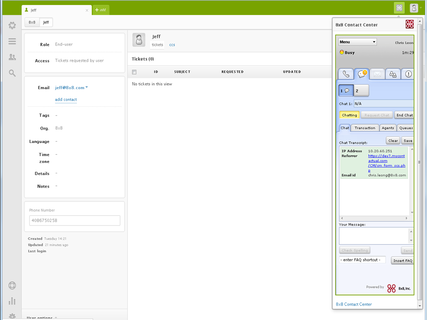Select the email envelope tab in Contact Center

[x=377, y=74]
